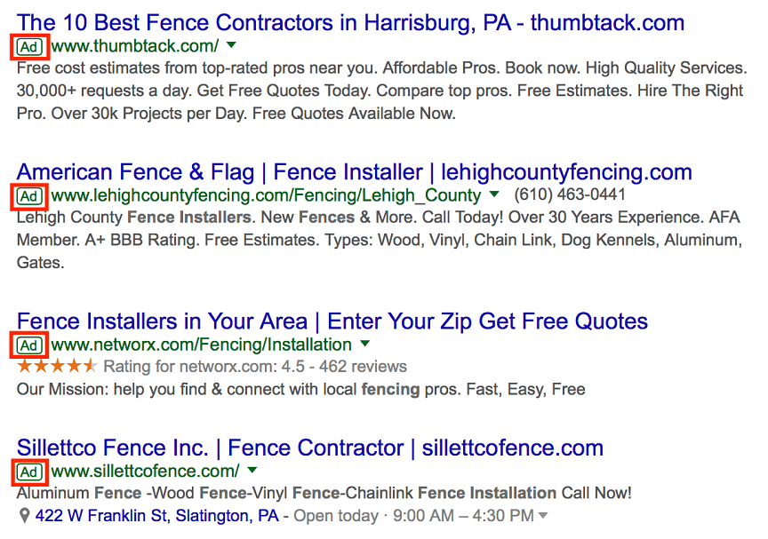Visit Fence Installers in Your Area headline

tap(332, 321)
